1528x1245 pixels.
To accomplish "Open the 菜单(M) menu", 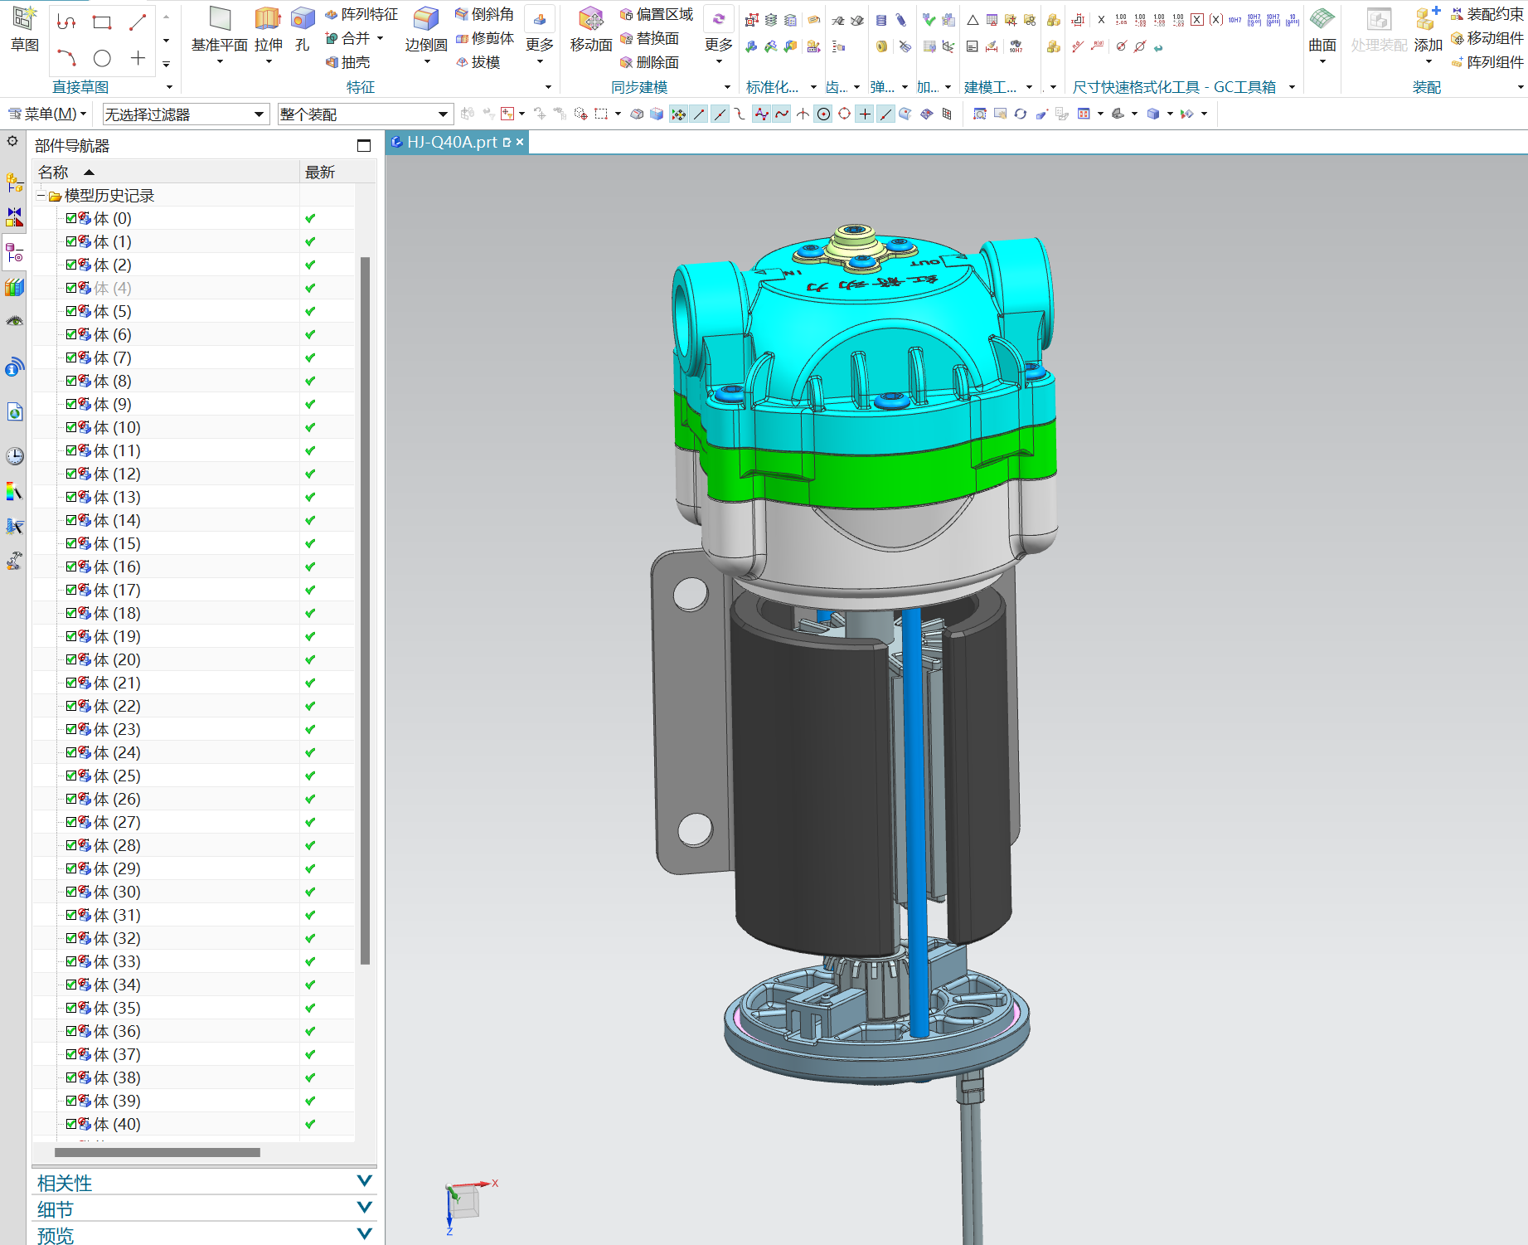I will (x=47, y=114).
